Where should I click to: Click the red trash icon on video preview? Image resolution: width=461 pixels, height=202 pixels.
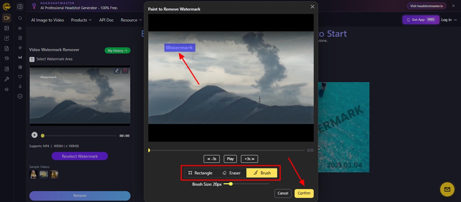pyautogui.click(x=125, y=71)
